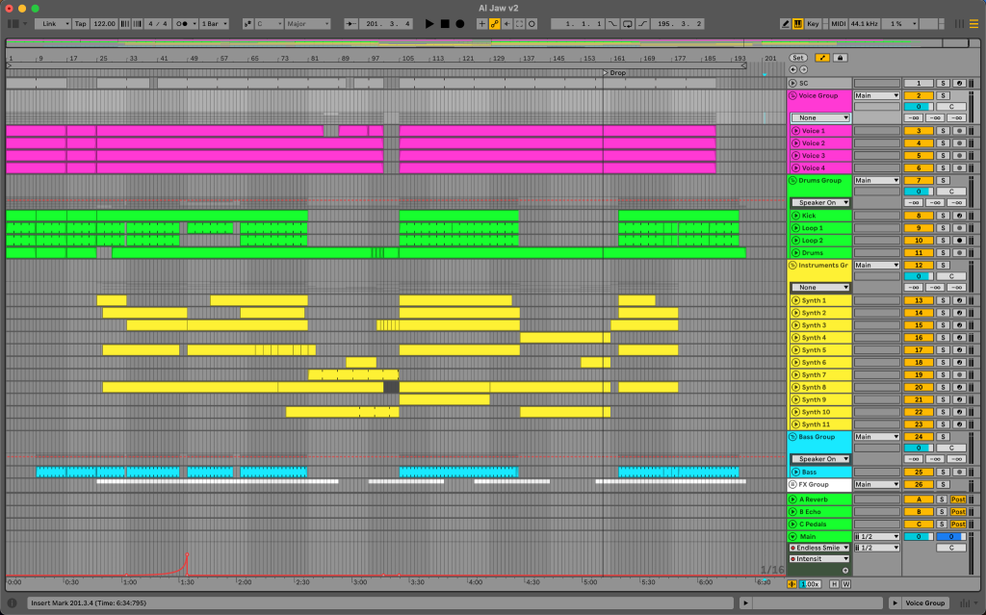This screenshot has height=615, width=986.
Task: Start playback with the Play button
Action: tap(428, 24)
